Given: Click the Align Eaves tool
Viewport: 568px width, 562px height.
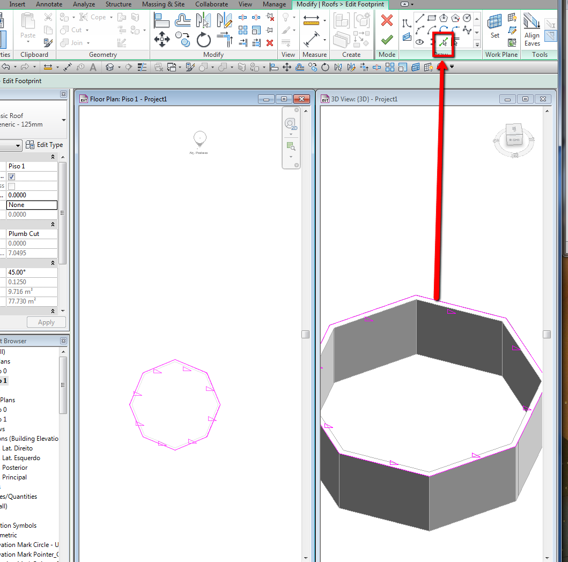Looking at the screenshot, I should pyautogui.click(x=532, y=29).
